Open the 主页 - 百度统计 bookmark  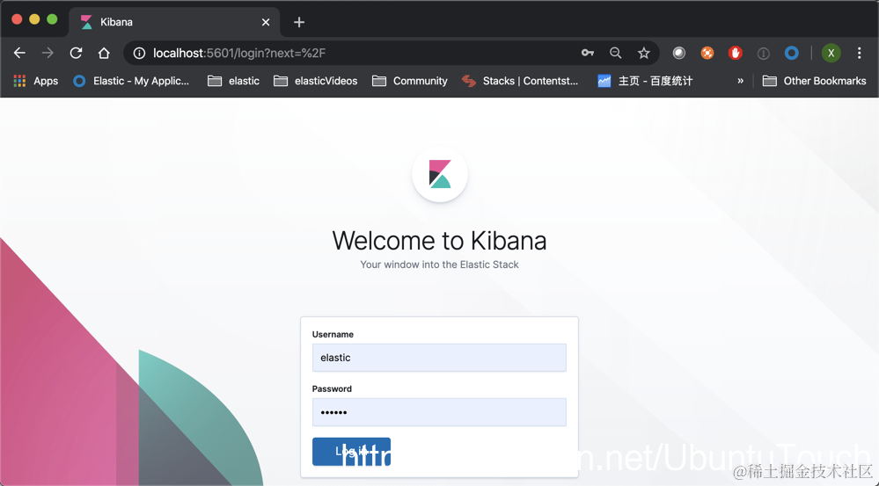[x=645, y=81]
